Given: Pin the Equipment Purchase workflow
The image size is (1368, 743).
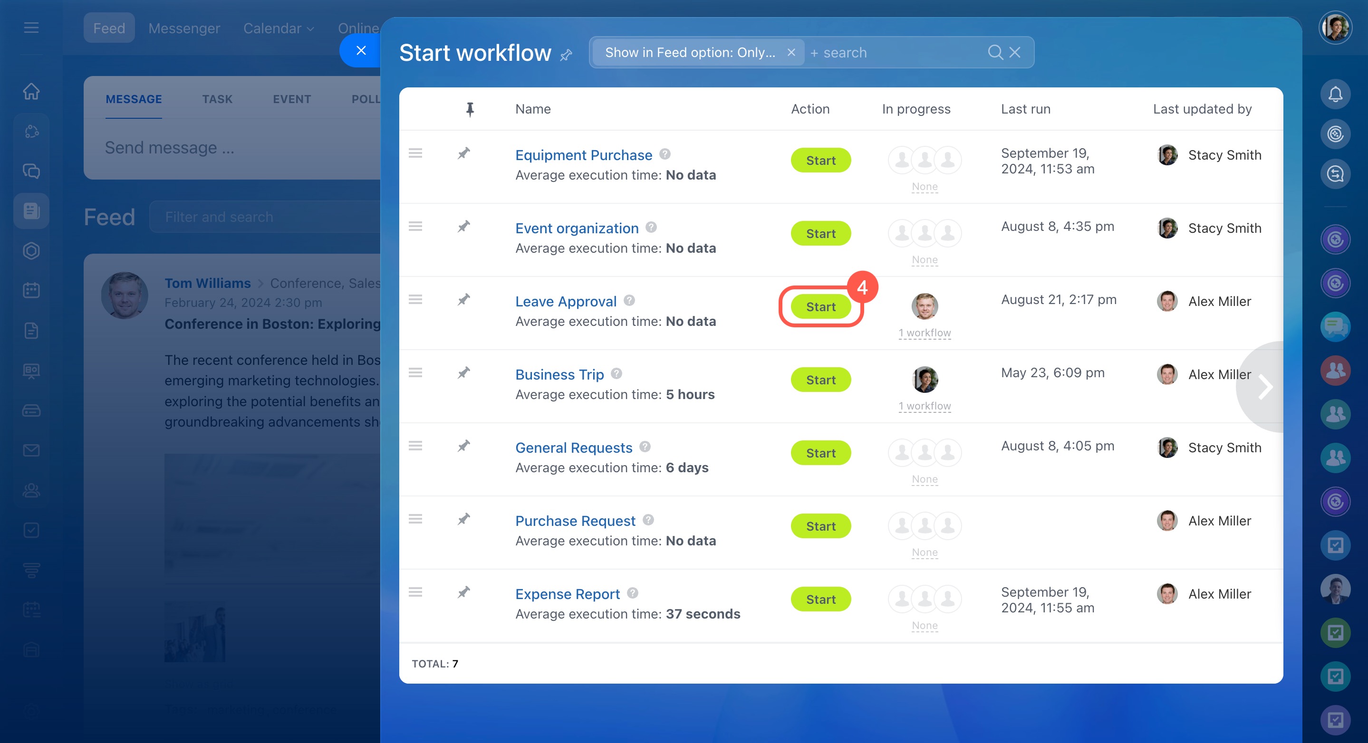Looking at the screenshot, I should pos(463,153).
